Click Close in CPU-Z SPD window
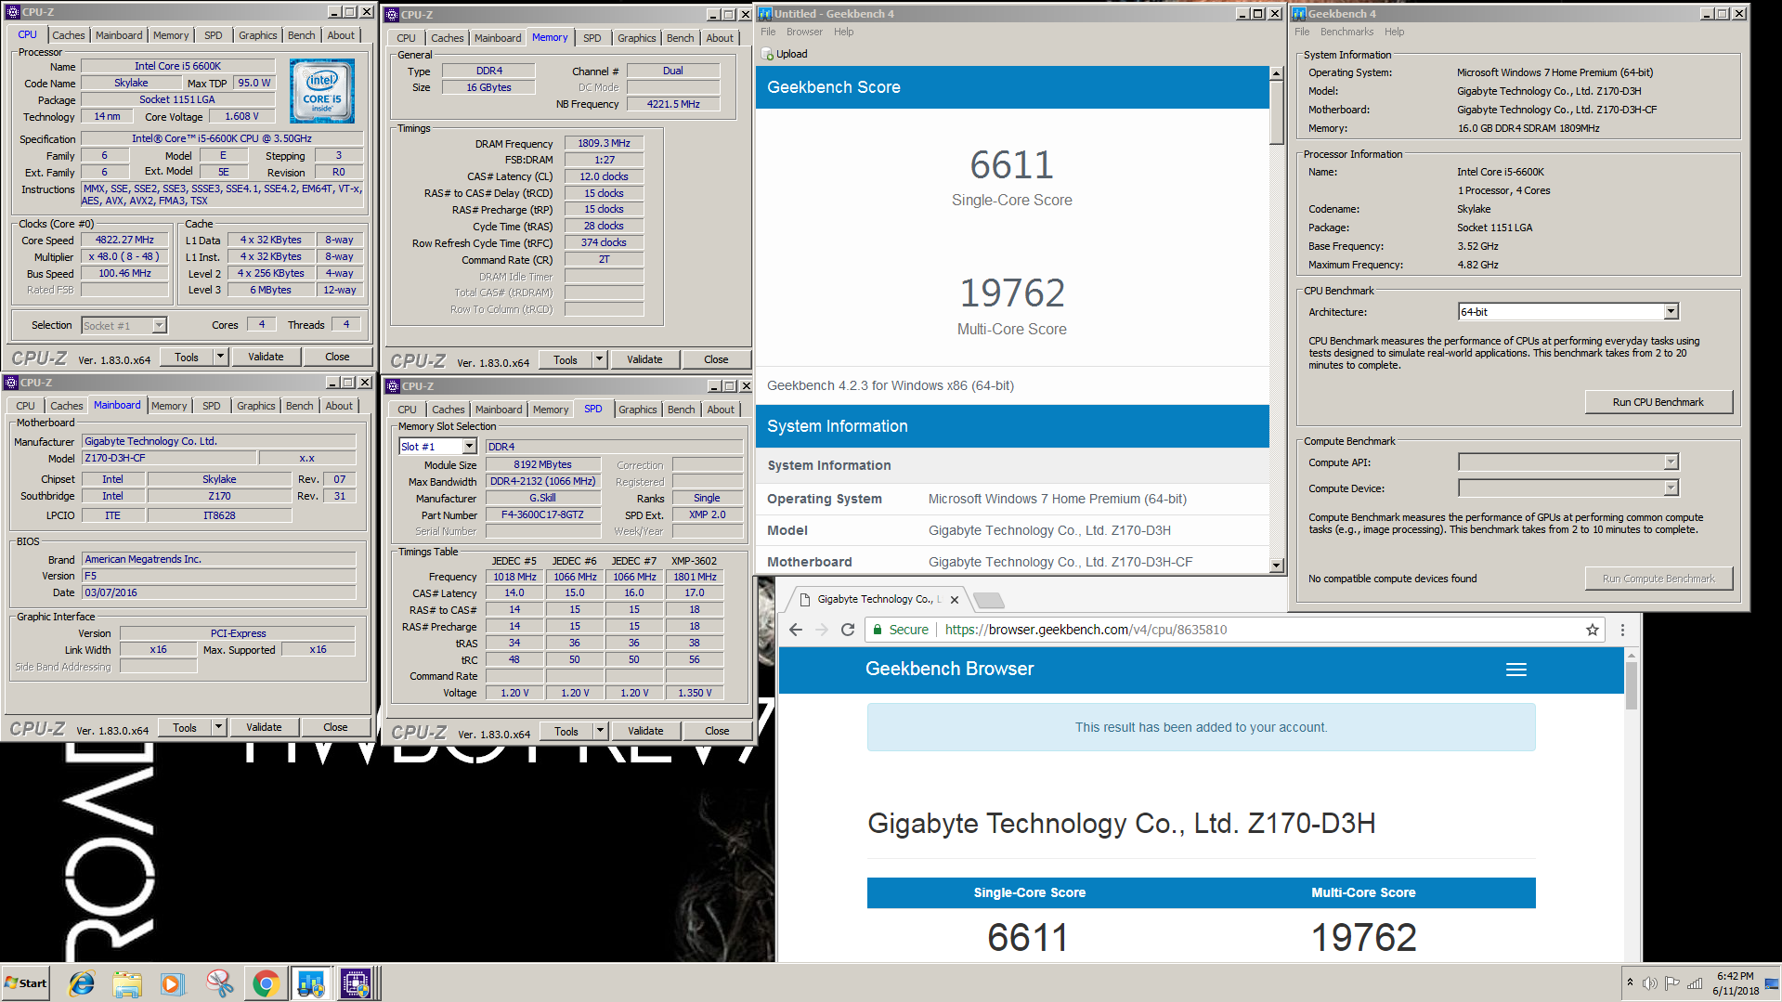 tap(717, 731)
